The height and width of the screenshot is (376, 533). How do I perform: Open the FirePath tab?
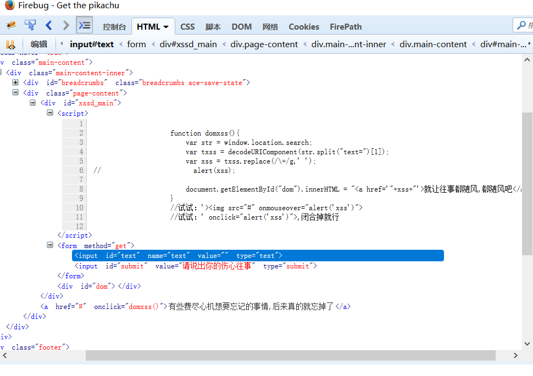pos(346,27)
